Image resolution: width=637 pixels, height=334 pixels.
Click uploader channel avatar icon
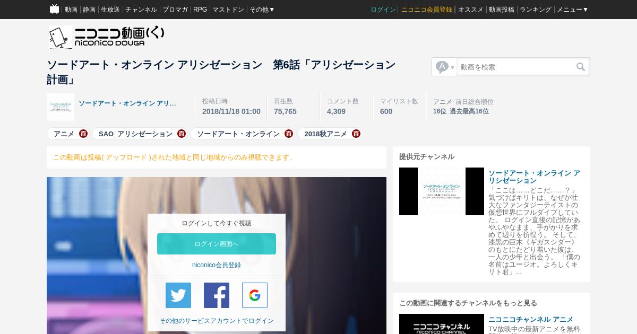61,107
